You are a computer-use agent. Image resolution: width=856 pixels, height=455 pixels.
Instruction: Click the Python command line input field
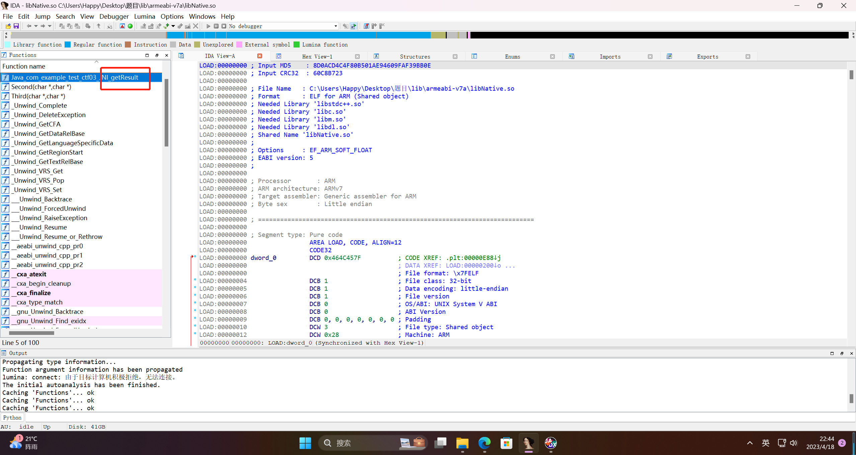[x=440, y=418]
